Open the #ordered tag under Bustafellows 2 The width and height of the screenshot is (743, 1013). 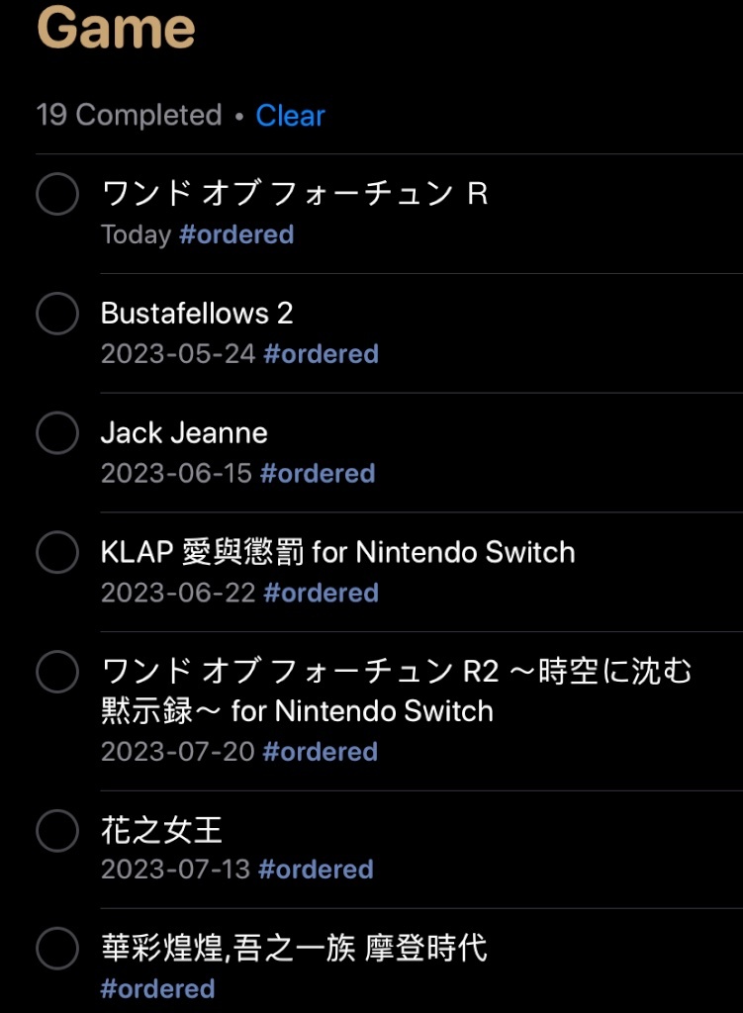(x=322, y=354)
